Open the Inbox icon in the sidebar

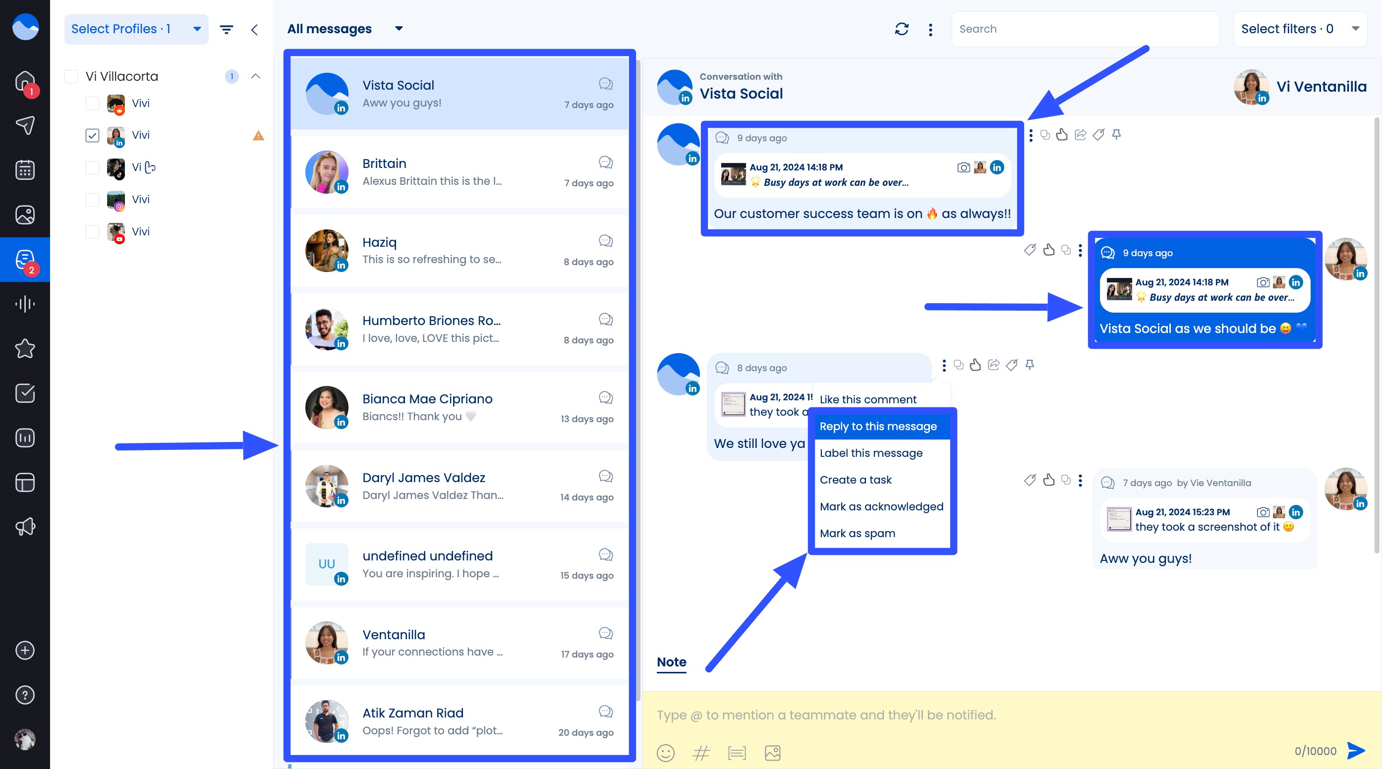pyautogui.click(x=26, y=260)
